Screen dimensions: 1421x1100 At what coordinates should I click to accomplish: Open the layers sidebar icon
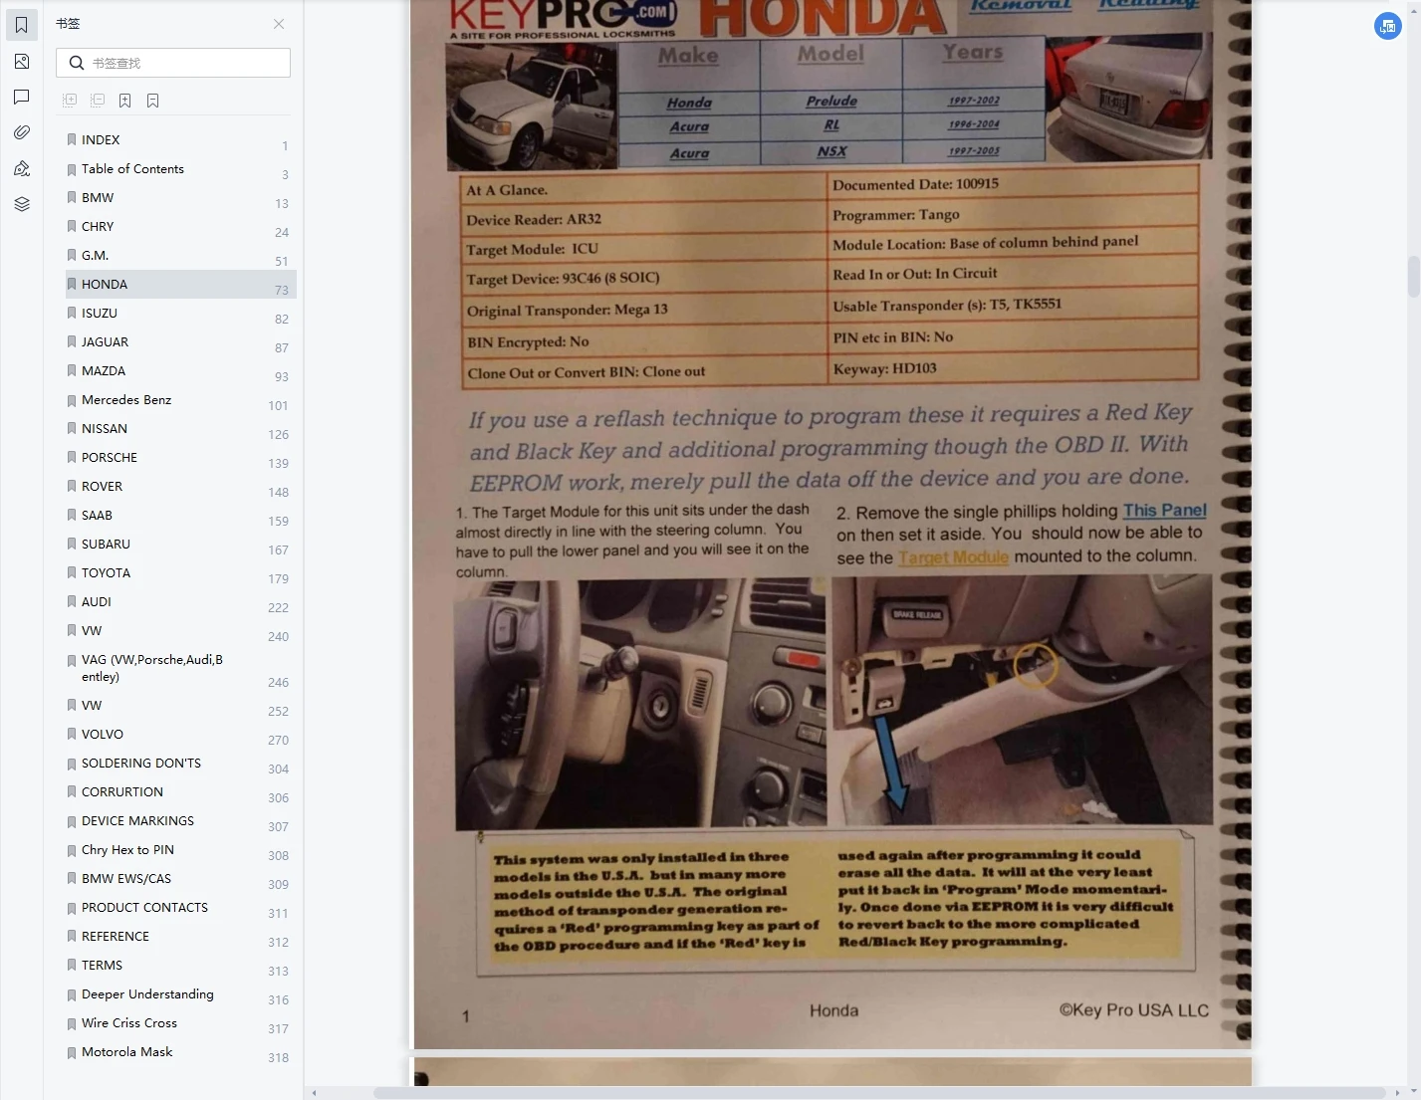pyautogui.click(x=21, y=204)
